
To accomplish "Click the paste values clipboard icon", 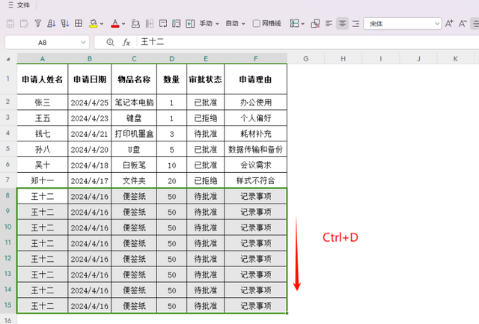I will click(x=10, y=23).
